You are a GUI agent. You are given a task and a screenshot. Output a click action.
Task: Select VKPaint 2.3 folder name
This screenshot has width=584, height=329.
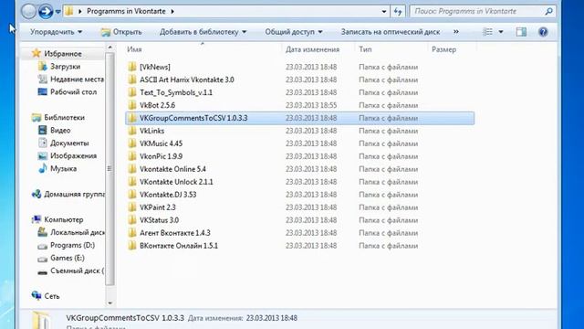(x=158, y=207)
